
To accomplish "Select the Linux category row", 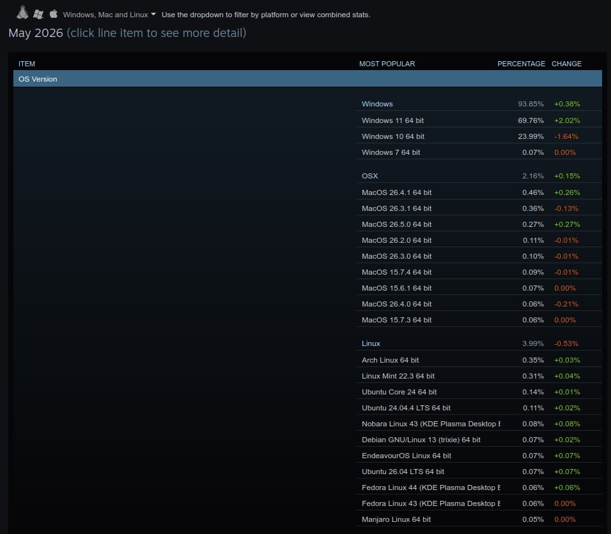I will 479,343.
